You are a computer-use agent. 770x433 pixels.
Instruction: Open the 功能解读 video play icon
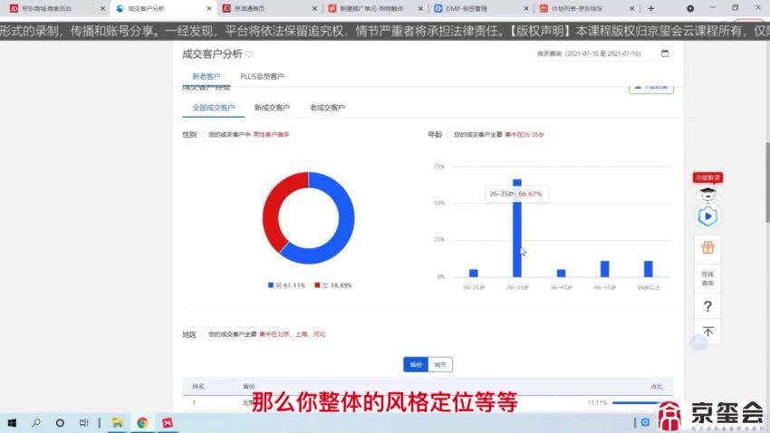pyautogui.click(x=707, y=216)
